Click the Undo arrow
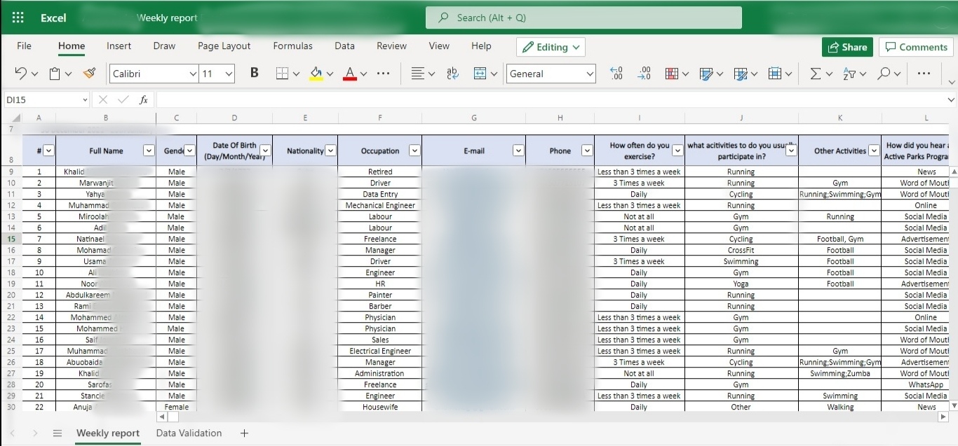This screenshot has height=446, width=958. pos(20,74)
